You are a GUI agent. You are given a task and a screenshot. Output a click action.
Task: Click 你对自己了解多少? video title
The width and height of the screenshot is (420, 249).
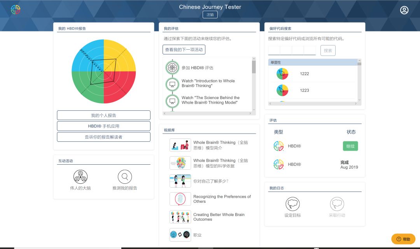(211, 181)
